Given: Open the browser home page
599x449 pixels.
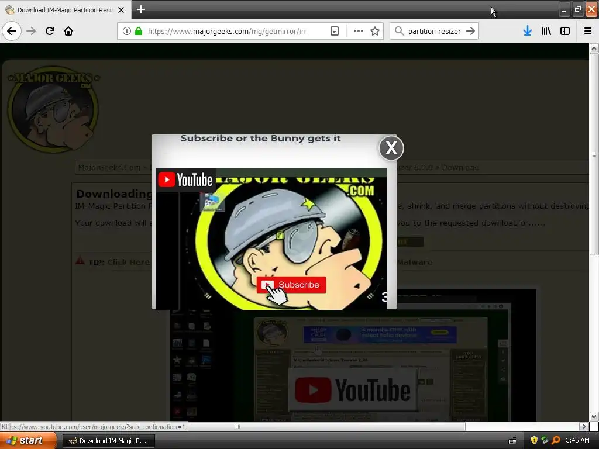Looking at the screenshot, I should pos(68,31).
